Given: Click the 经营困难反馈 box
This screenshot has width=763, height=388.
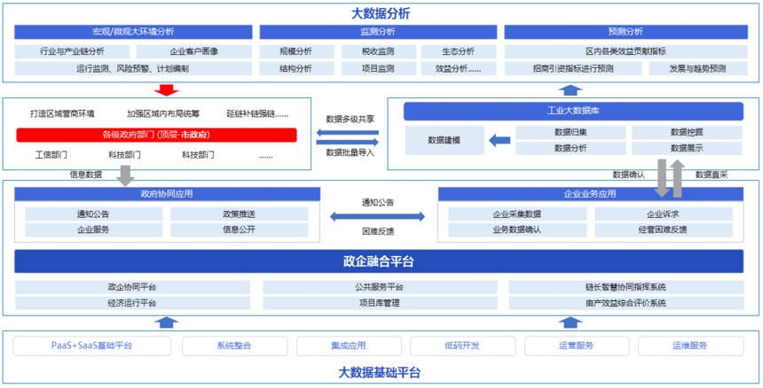Looking at the screenshot, I should coord(663,229).
